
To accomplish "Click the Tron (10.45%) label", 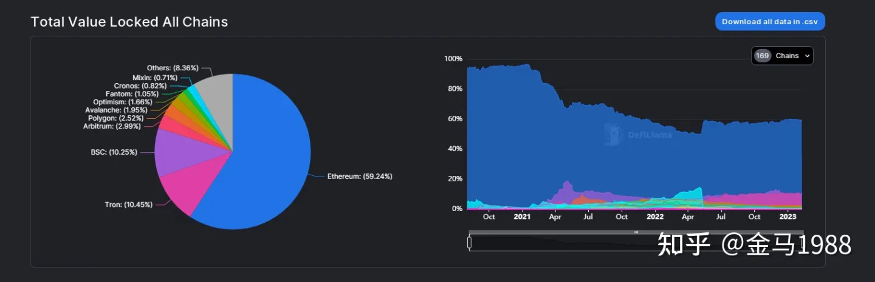I will (x=128, y=205).
